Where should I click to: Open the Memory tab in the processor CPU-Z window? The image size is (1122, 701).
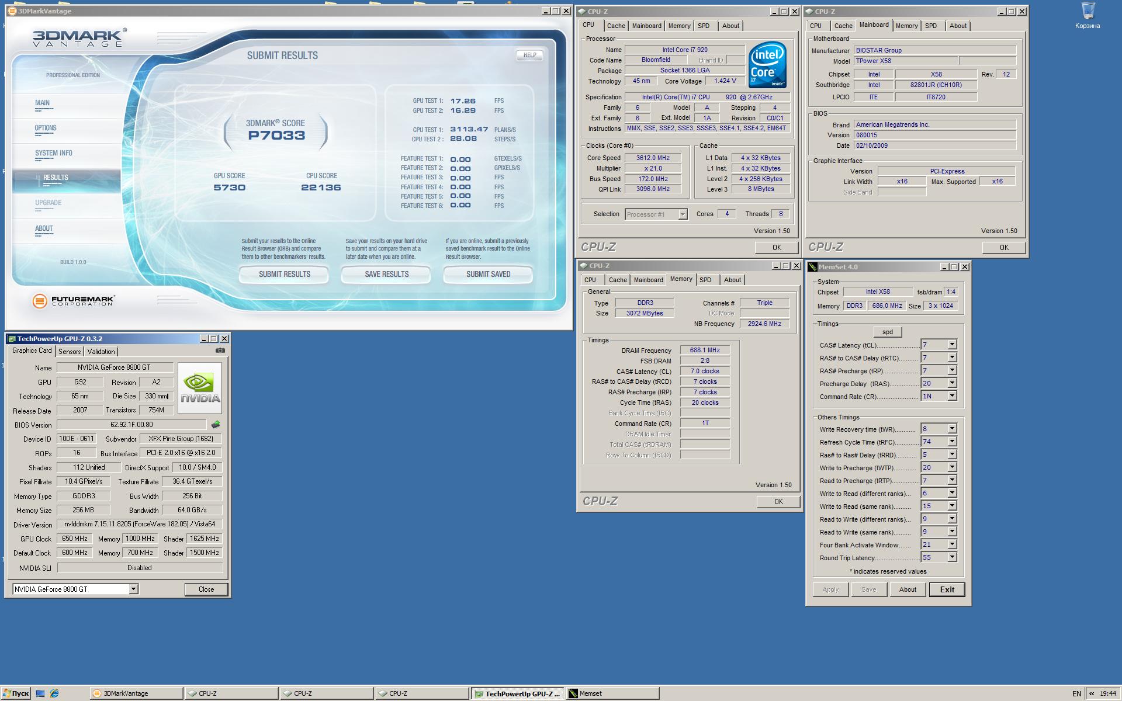[679, 26]
